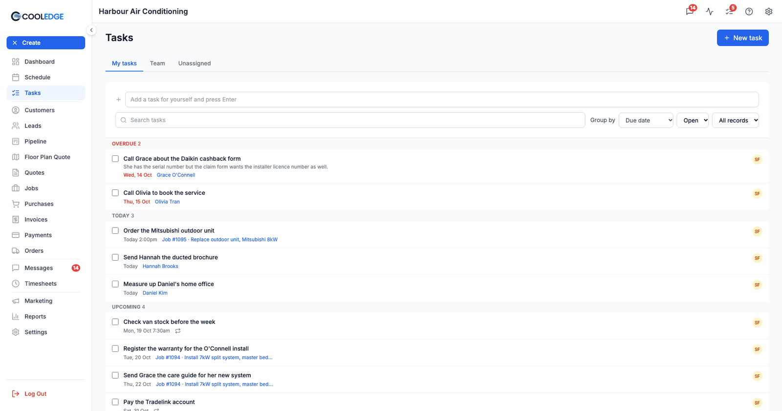
Task: Open the settings gear in top bar
Action: coord(769,11)
